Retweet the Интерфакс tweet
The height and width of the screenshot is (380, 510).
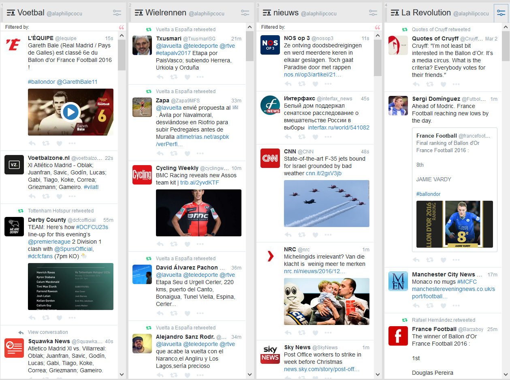302,137
